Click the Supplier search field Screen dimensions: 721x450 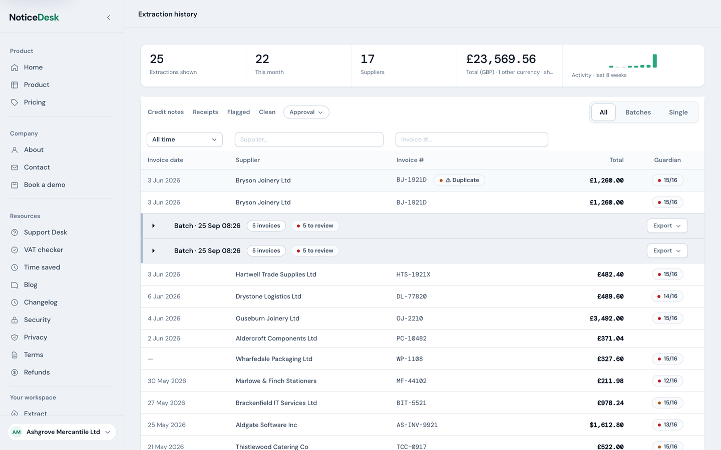(x=309, y=139)
